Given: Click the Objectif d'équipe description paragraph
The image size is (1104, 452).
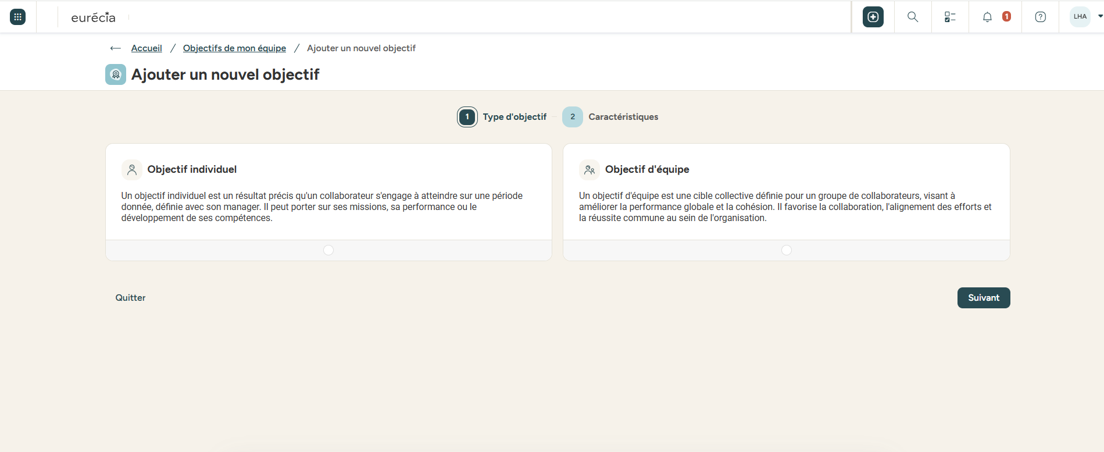Looking at the screenshot, I should [785, 207].
